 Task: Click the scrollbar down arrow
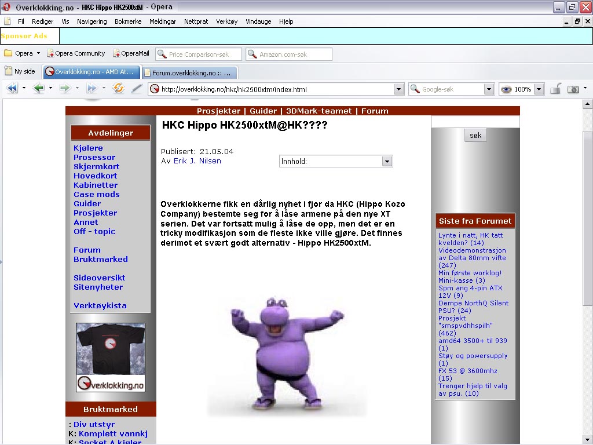click(587, 439)
